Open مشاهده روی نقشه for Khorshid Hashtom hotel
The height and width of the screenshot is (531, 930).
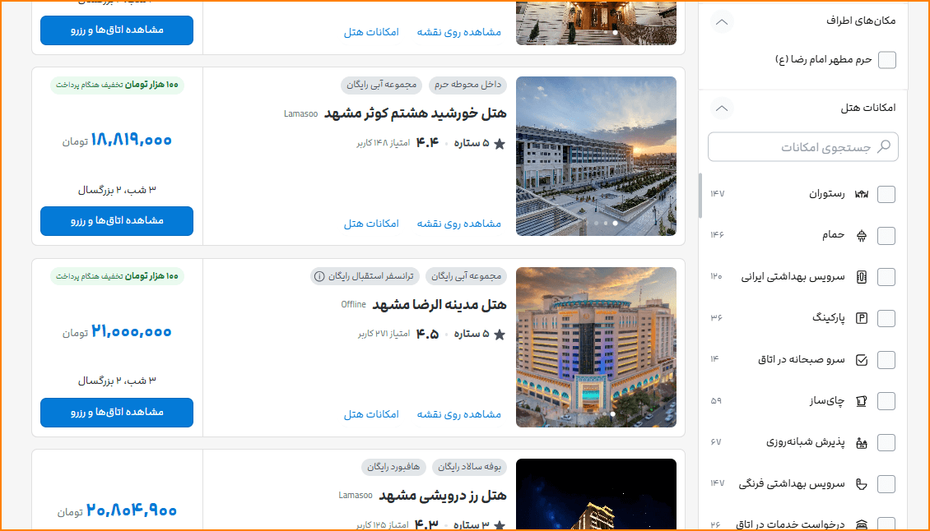point(458,224)
